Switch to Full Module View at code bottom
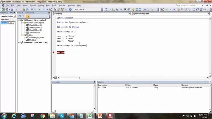Viewport: 212px width, 119px height. (x=56, y=78)
